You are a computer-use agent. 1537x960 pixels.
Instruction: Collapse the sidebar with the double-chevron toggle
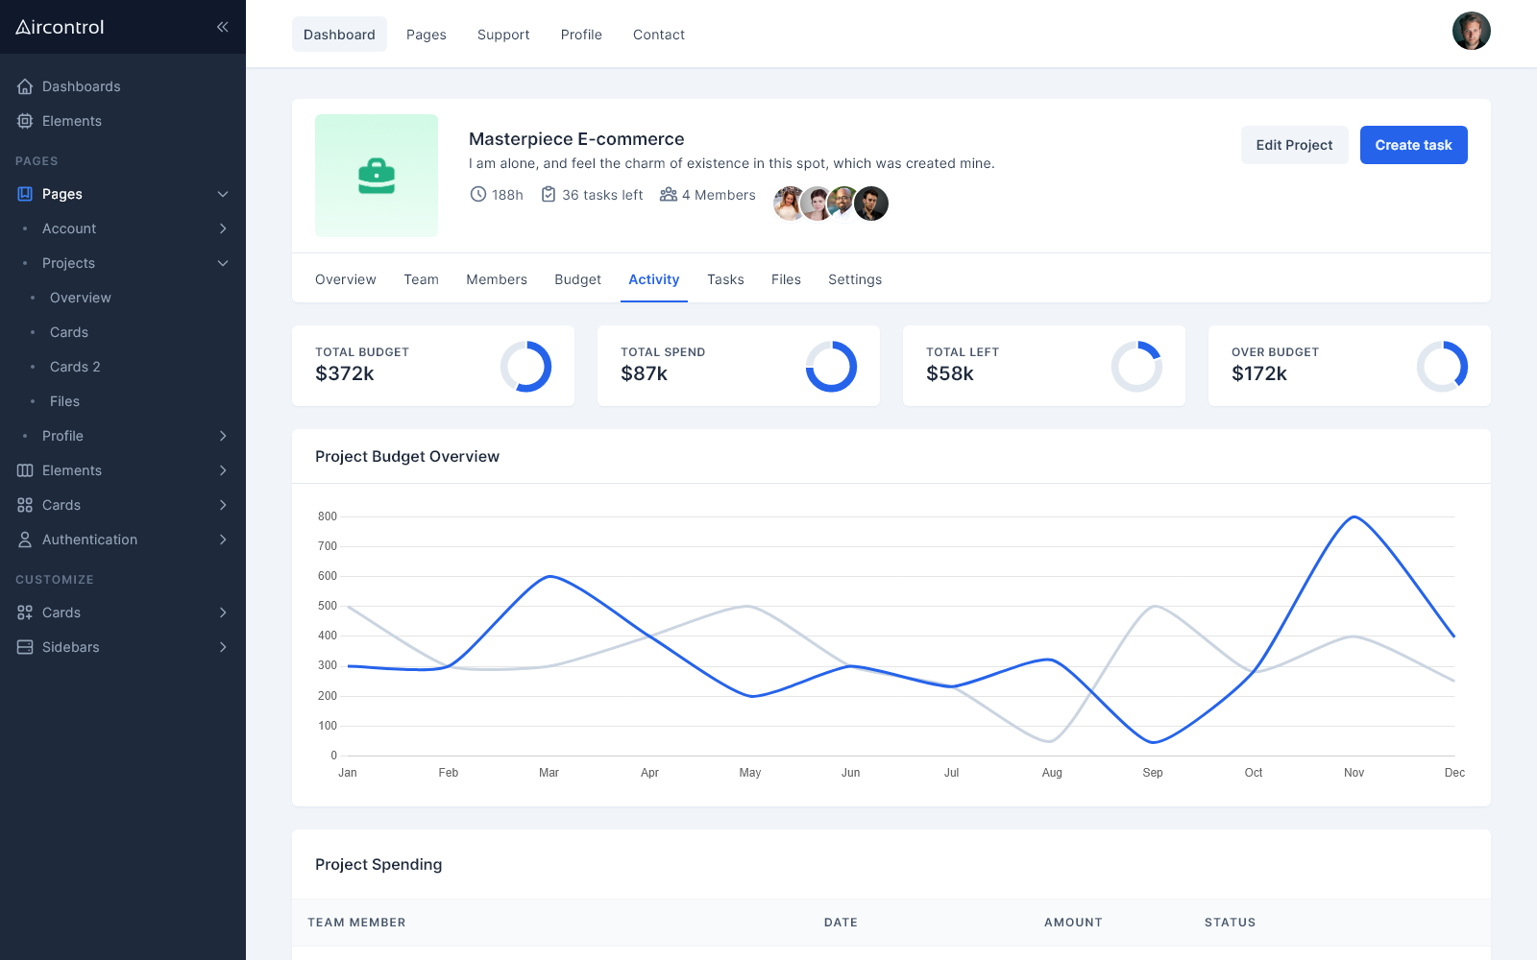click(222, 27)
